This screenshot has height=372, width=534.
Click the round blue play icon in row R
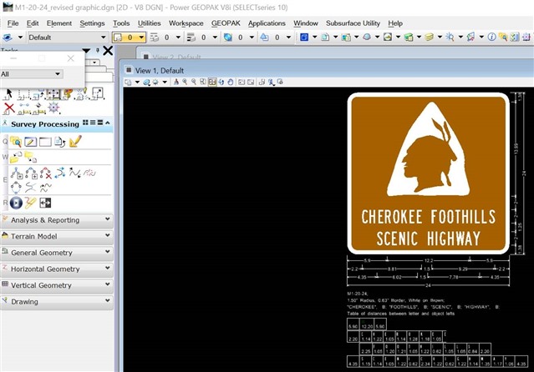tap(16, 203)
